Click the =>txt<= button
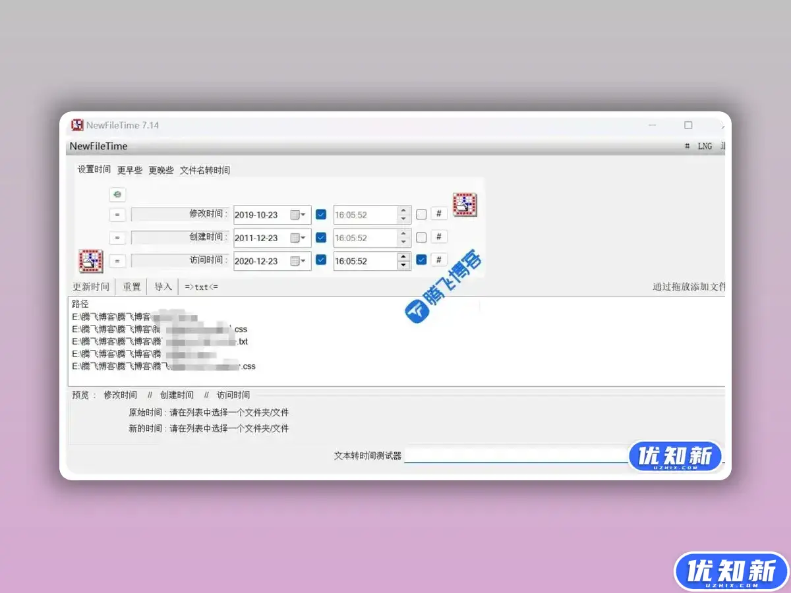 tap(200, 286)
